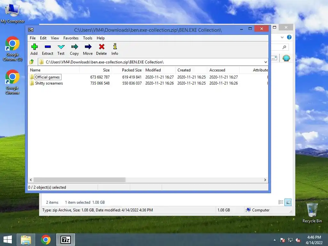Sort by Packed Size column header
The height and width of the screenshot is (246, 328).
coord(127,70)
